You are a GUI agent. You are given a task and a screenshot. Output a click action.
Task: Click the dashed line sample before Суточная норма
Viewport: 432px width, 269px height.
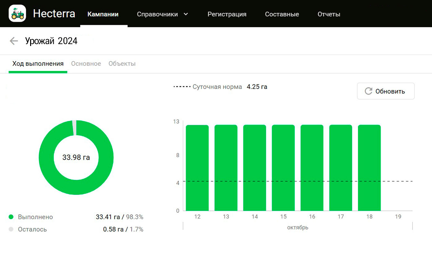pos(181,87)
